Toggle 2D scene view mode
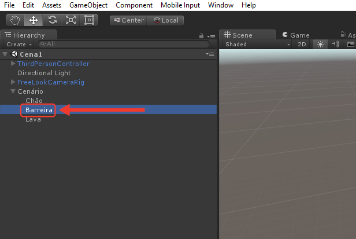356x239 pixels. pos(302,45)
